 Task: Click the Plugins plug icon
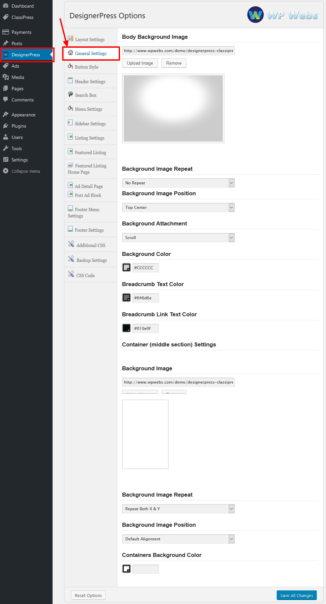click(x=6, y=126)
